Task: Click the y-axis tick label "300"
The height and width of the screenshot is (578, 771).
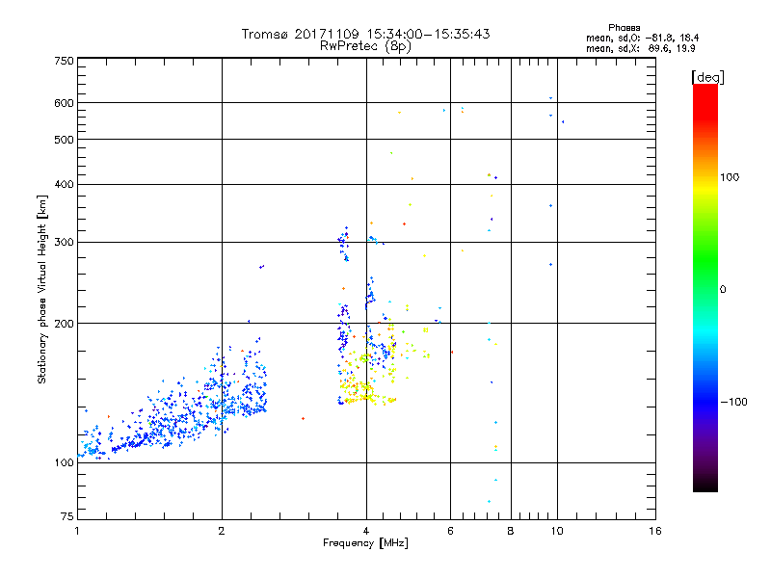Action: coord(64,243)
